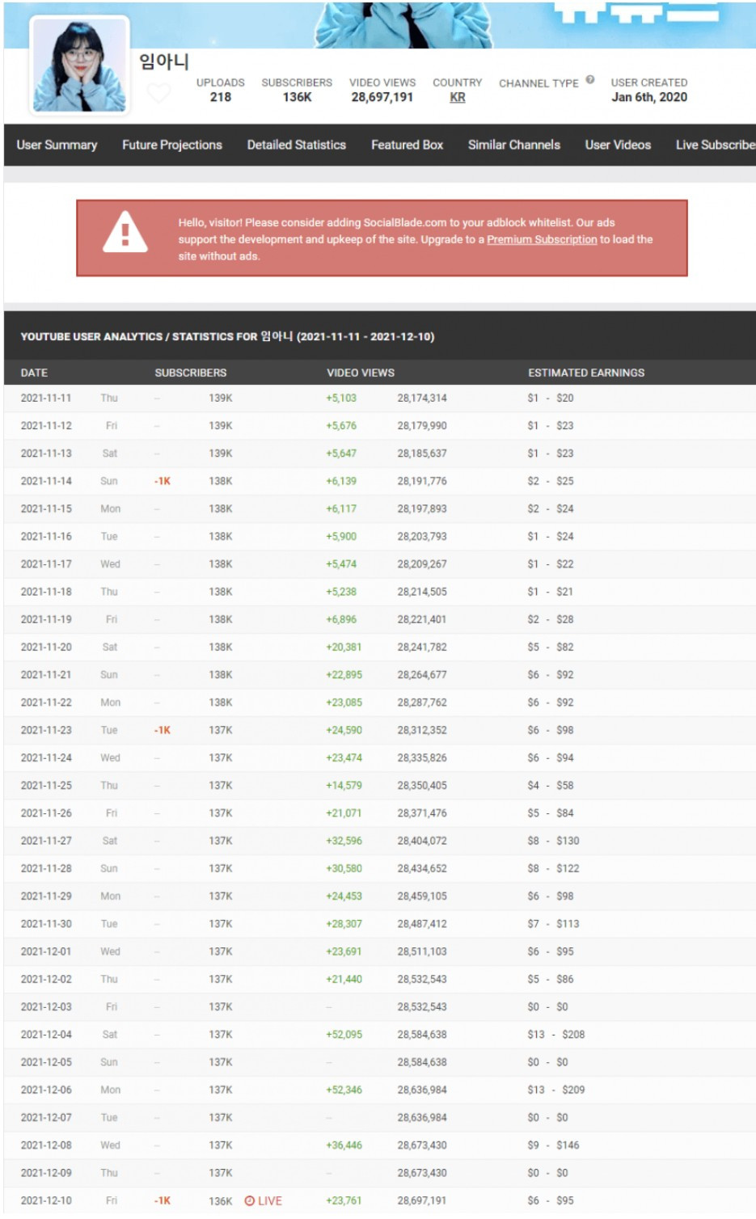Click the LIVE label in last row
Screen dimensions: 756x1219
pyautogui.click(x=270, y=1200)
